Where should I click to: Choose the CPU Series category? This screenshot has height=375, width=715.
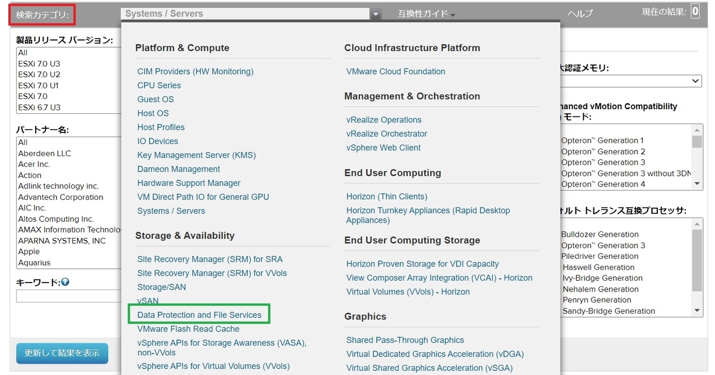click(159, 85)
